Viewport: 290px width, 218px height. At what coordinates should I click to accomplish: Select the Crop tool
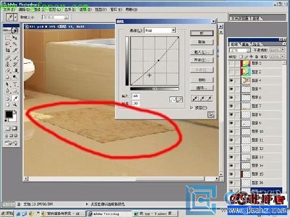click(8, 50)
